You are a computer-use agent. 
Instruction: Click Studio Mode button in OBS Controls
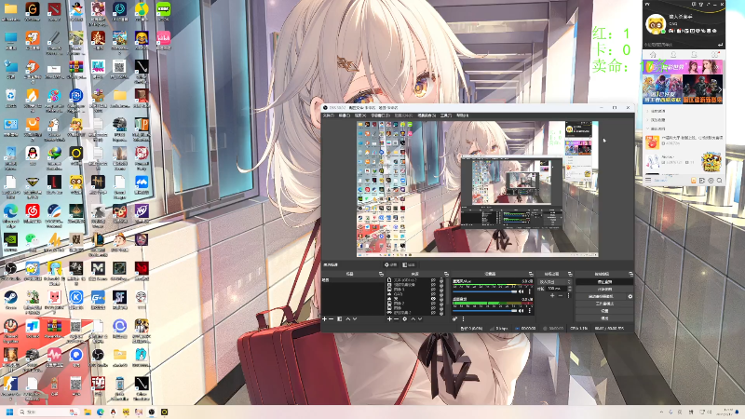pos(604,304)
